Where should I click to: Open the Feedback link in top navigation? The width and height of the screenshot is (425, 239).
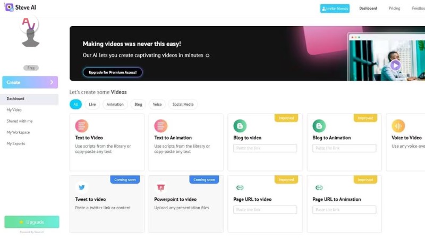[x=418, y=8]
